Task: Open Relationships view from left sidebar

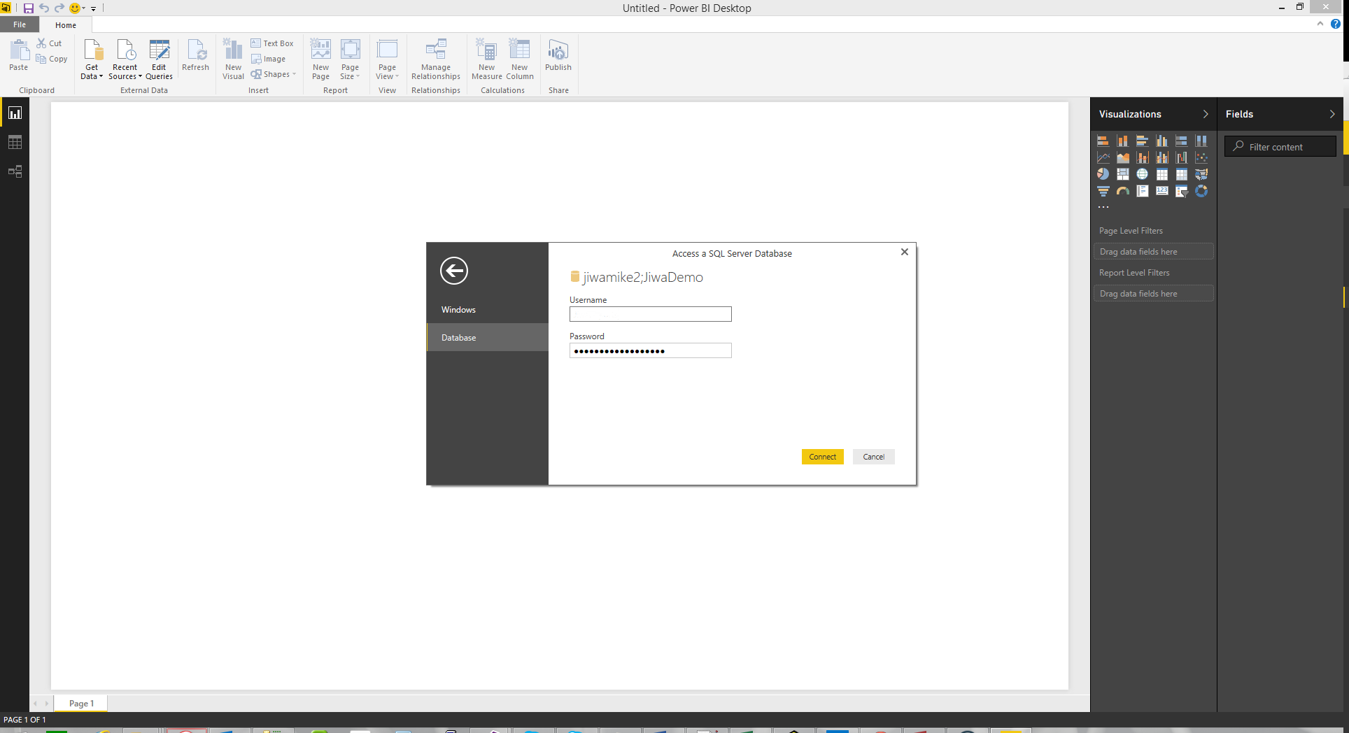Action: pyautogui.click(x=15, y=171)
